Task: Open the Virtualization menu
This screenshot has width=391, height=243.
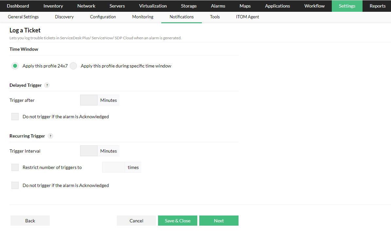Action: [x=153, y=6]
